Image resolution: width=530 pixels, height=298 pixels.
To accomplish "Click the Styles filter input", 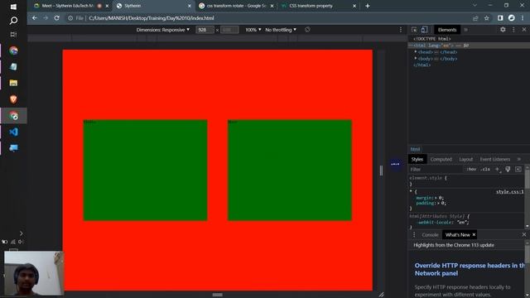I will [436, 169].
